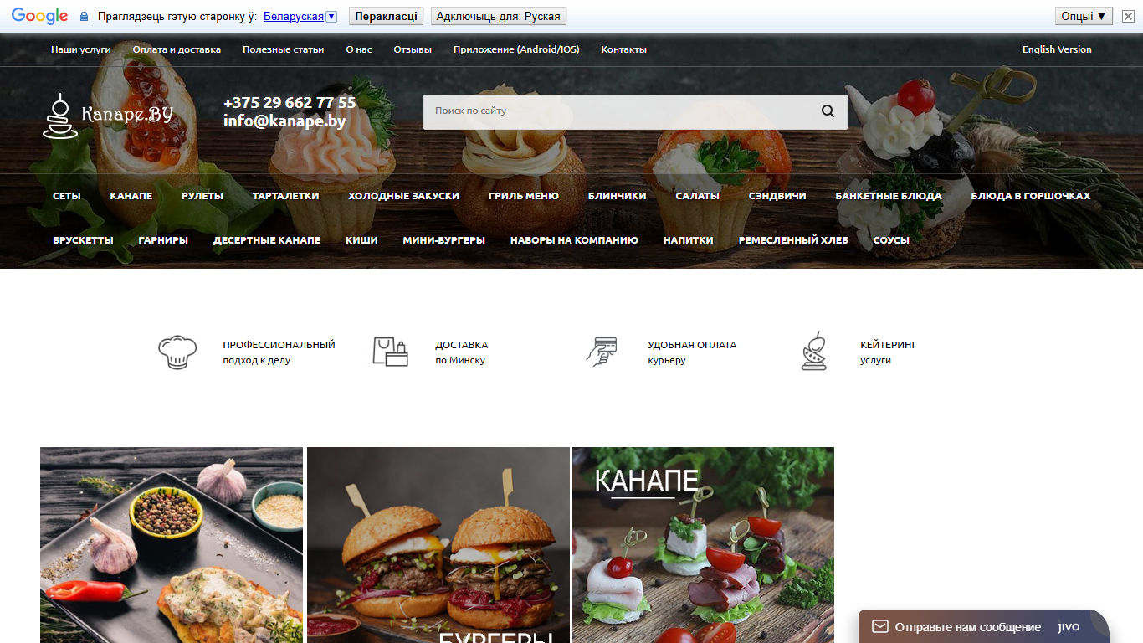Open the Беларуская language dropdown arrow
The height and width of the screenshot is (643, 1143).
tap(331, 17)
